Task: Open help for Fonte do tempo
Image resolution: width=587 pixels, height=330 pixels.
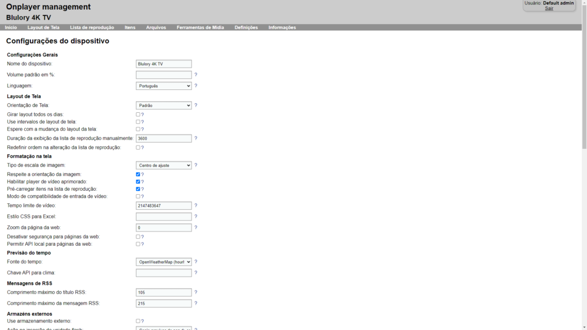Action: (196, 261)
